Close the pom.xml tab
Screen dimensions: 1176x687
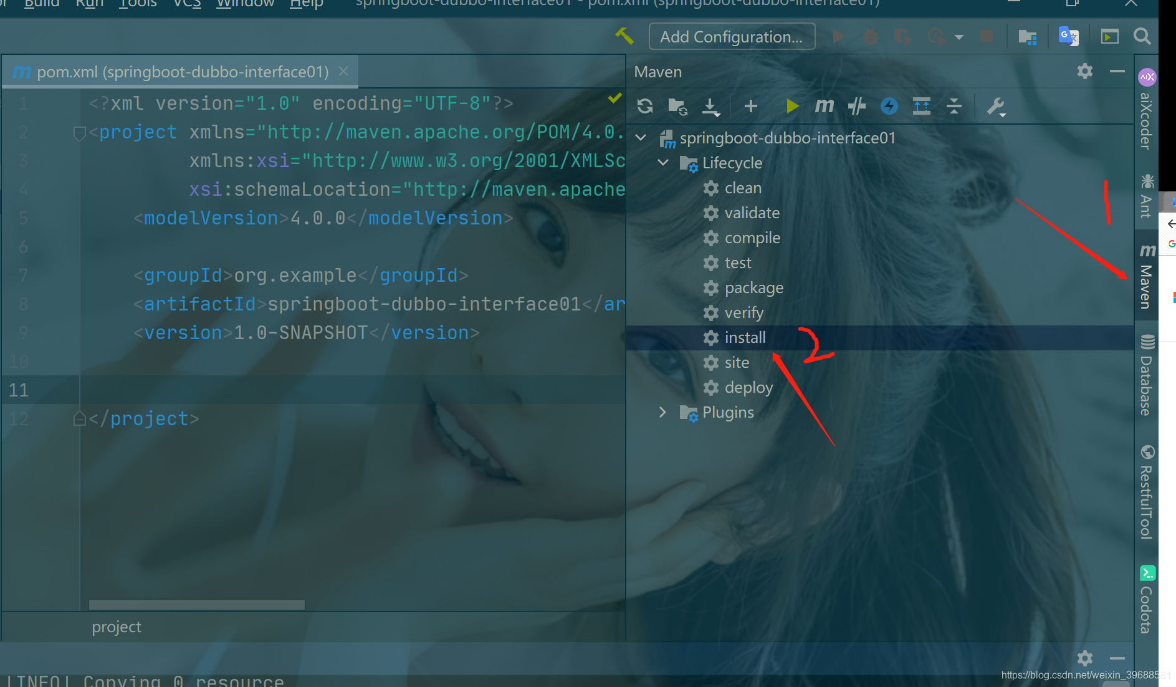pos(343,71)
